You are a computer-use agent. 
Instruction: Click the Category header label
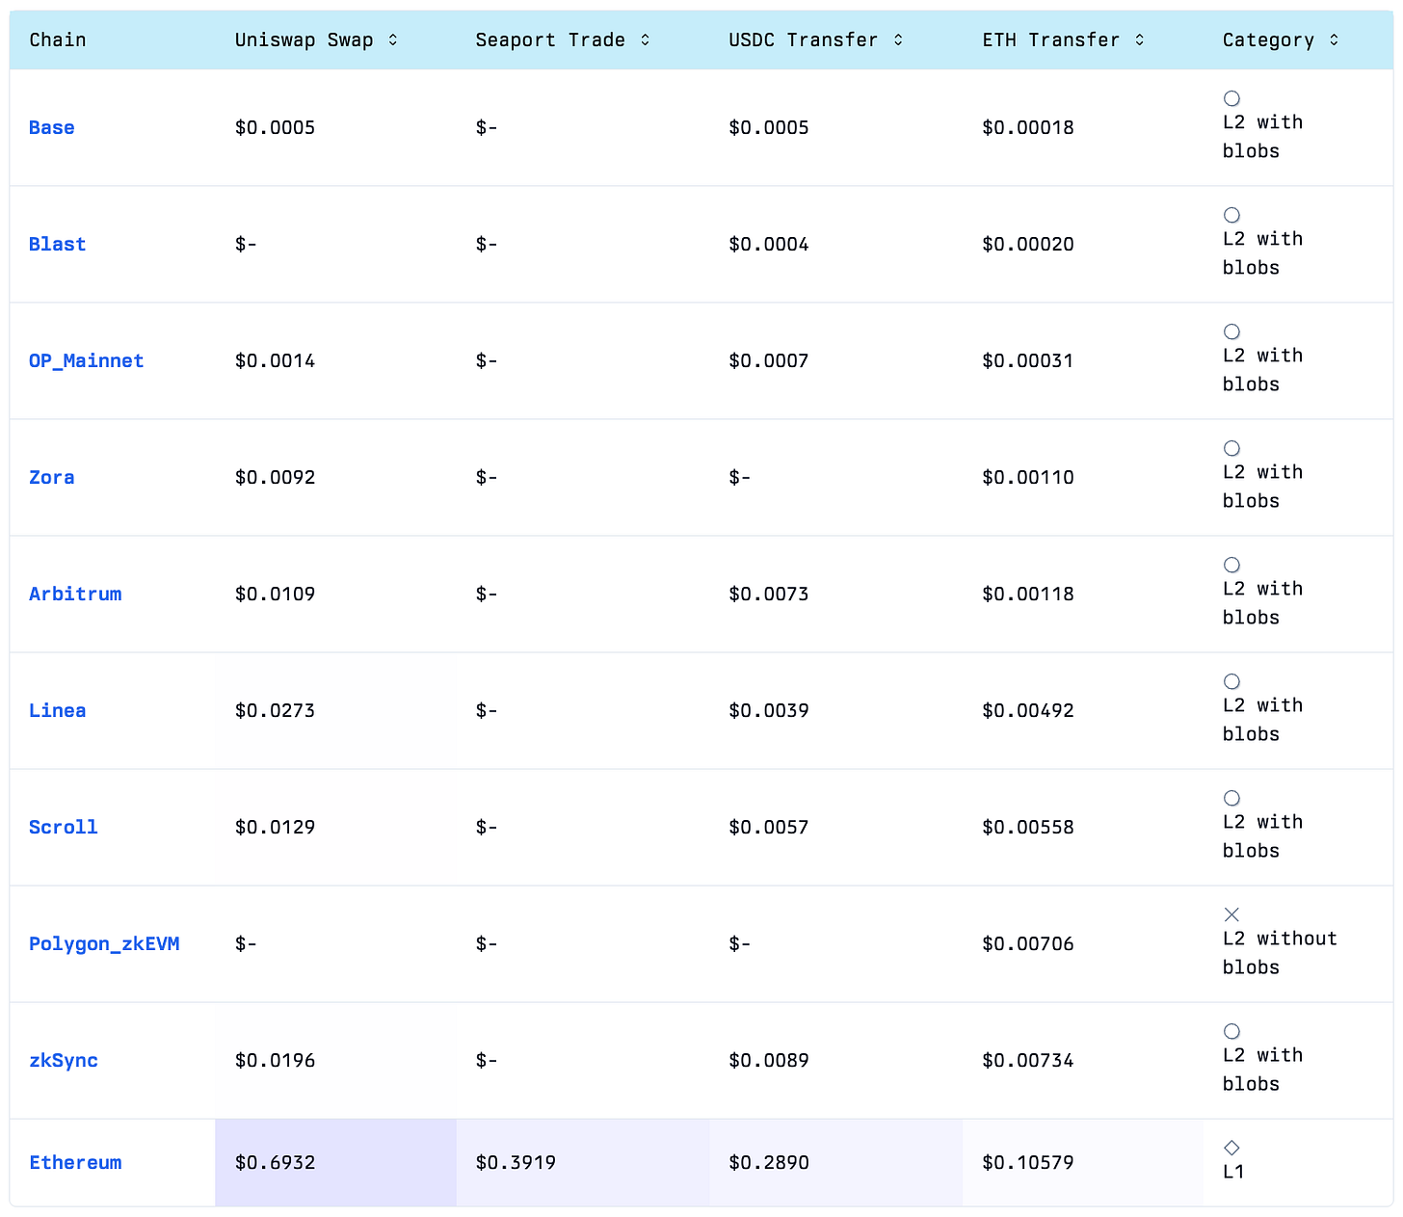[x=1268, y=40]
